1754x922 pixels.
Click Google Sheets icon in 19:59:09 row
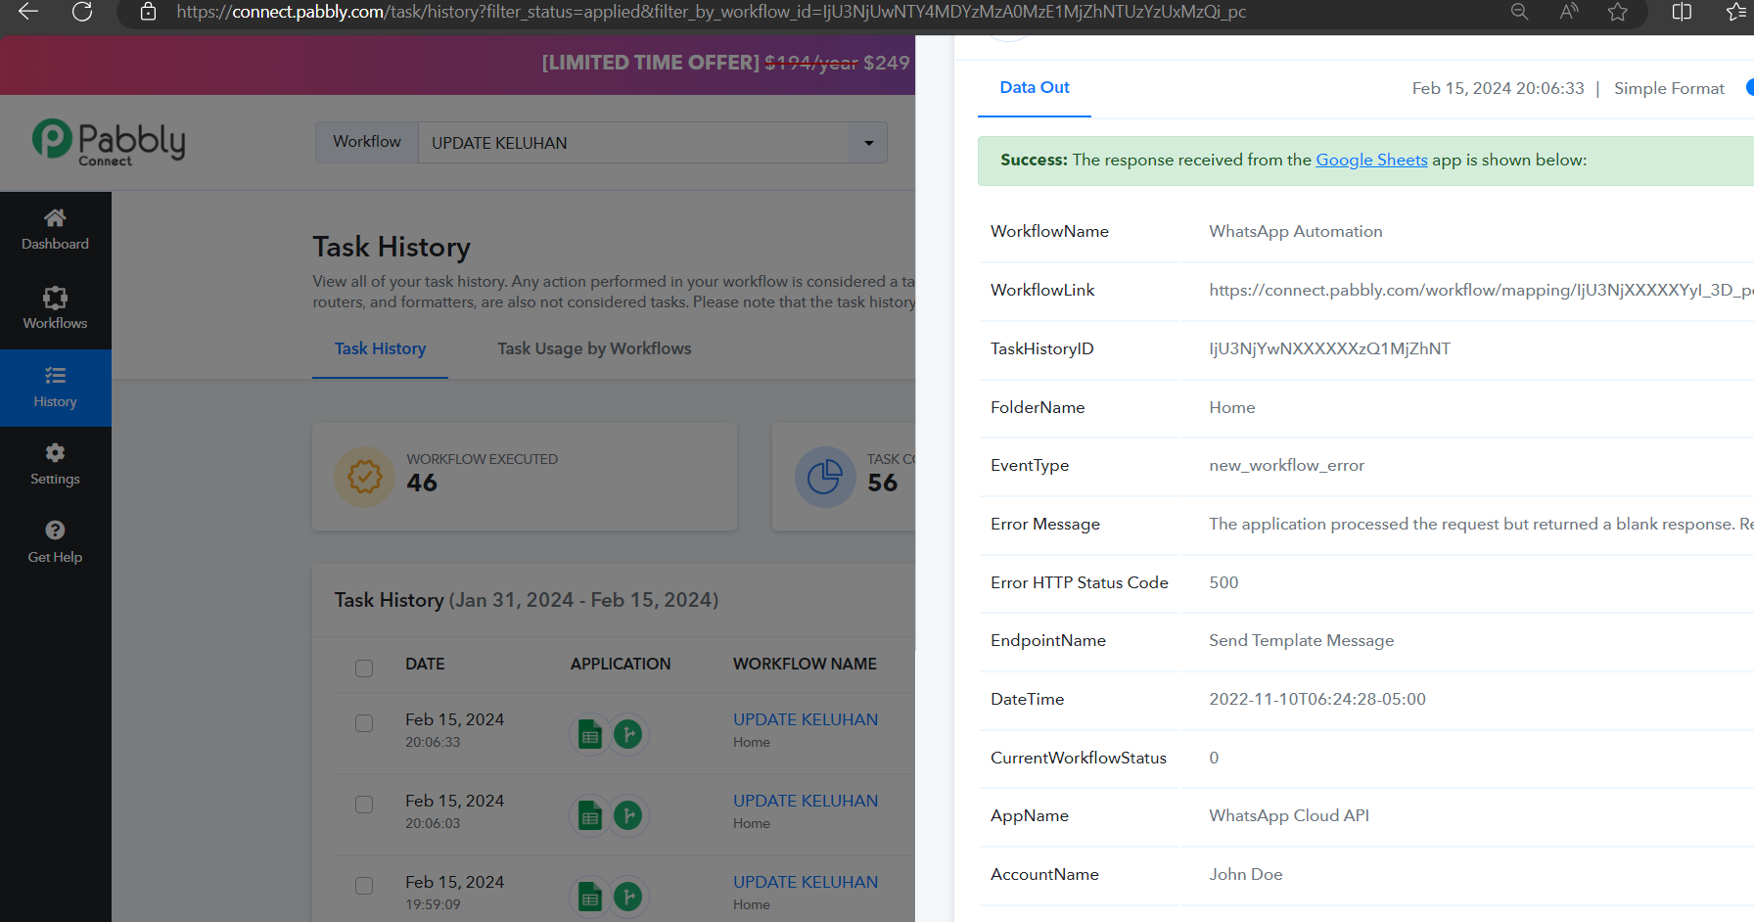(590, 898)
